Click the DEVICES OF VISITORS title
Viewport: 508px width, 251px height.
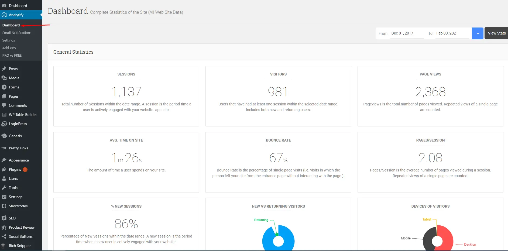coord(430,206)
